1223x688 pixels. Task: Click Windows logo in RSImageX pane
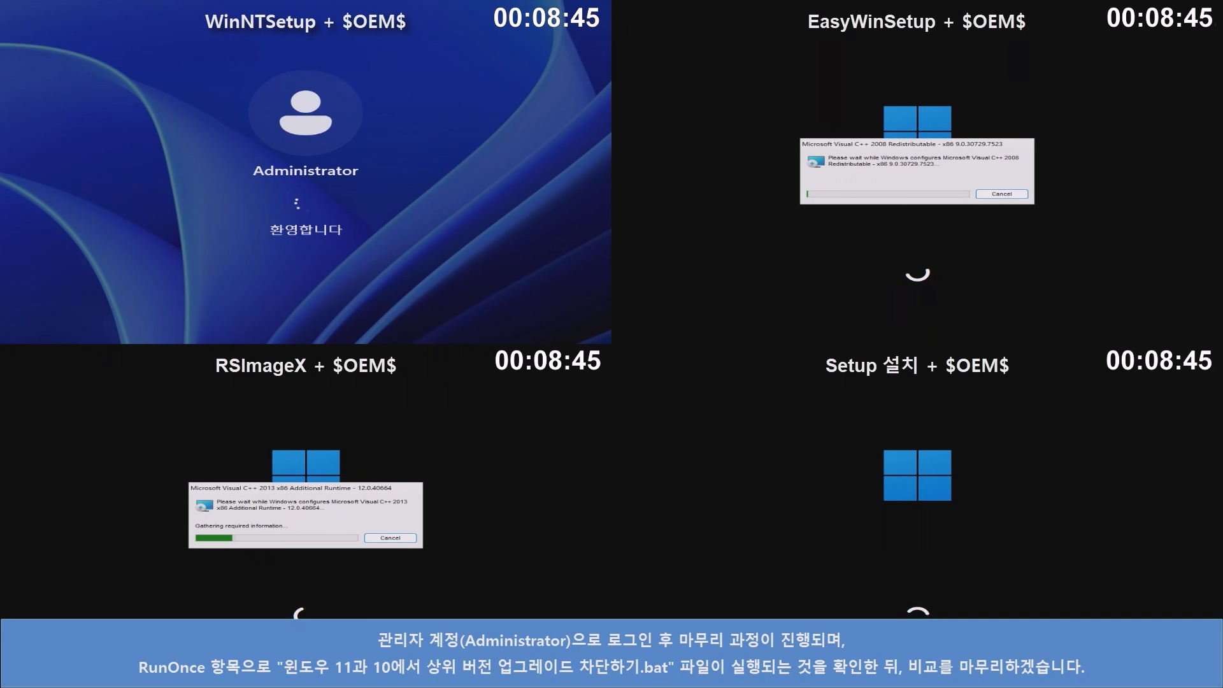[306, 465]
